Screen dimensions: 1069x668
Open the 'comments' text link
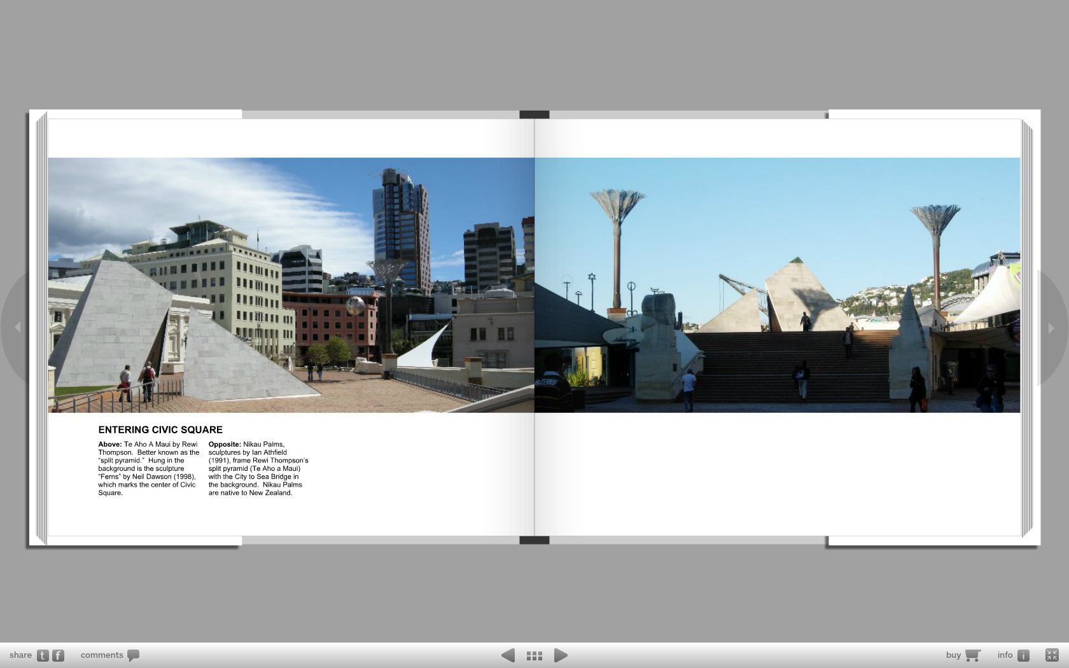(x=102, y=655)
